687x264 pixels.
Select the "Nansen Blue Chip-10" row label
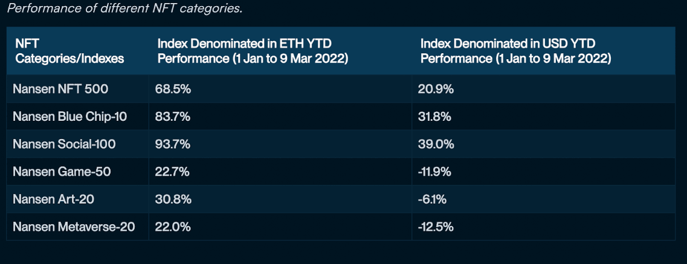coord(69,117)
